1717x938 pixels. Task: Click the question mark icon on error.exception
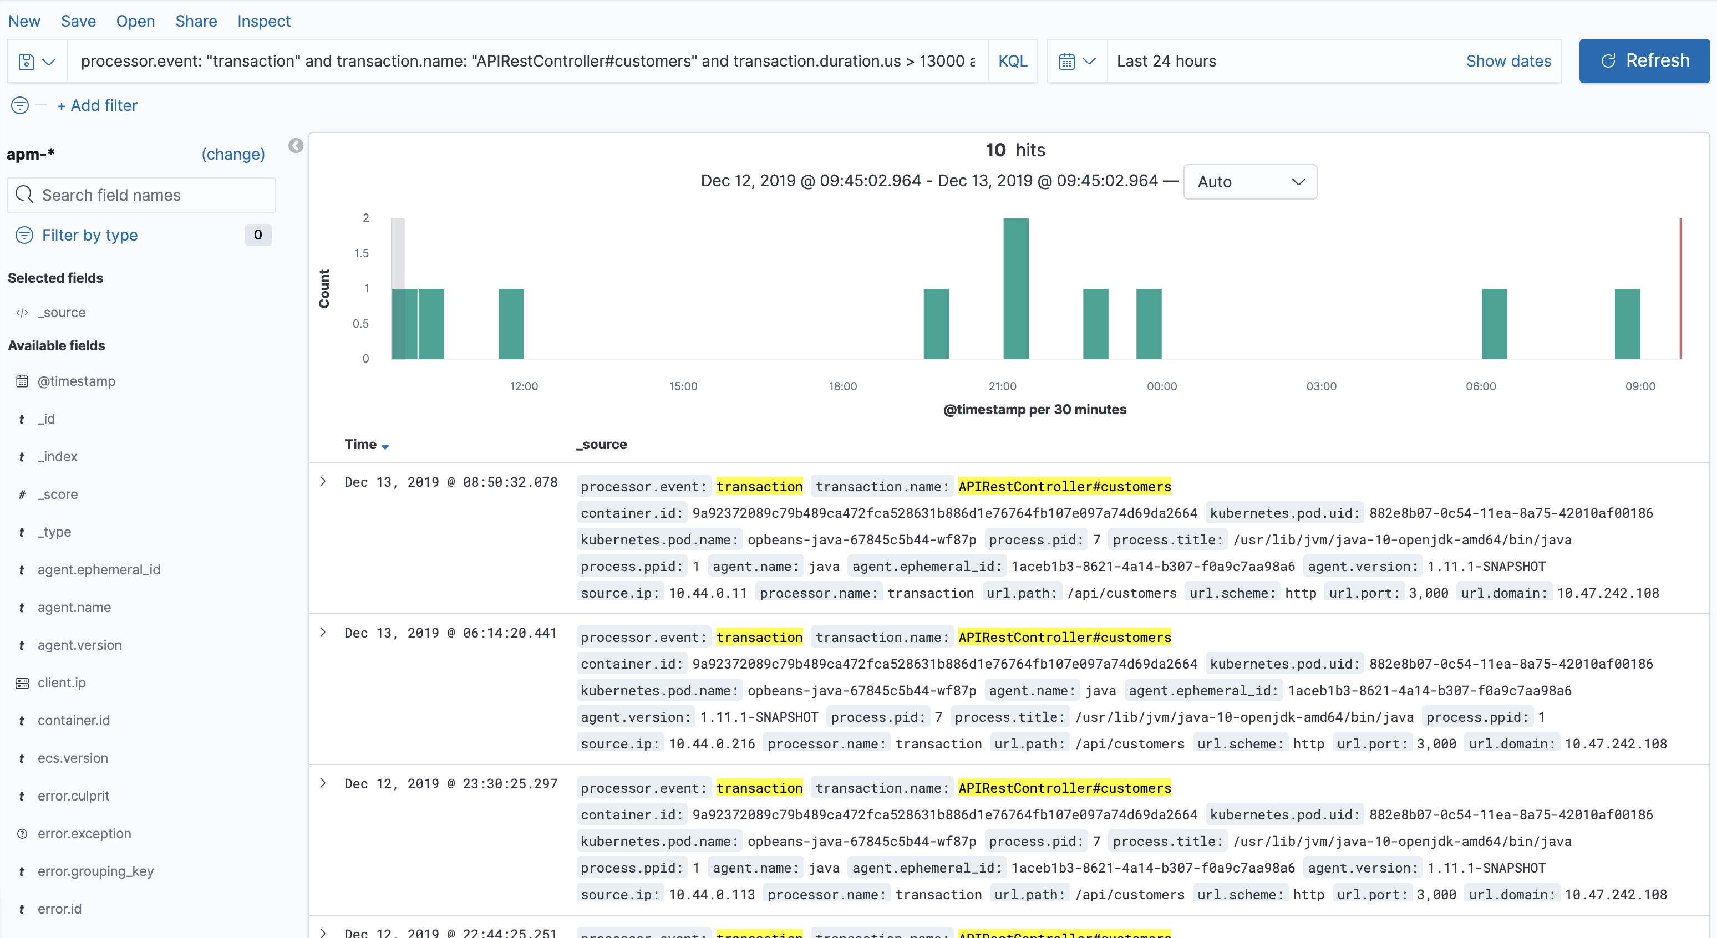22,833
